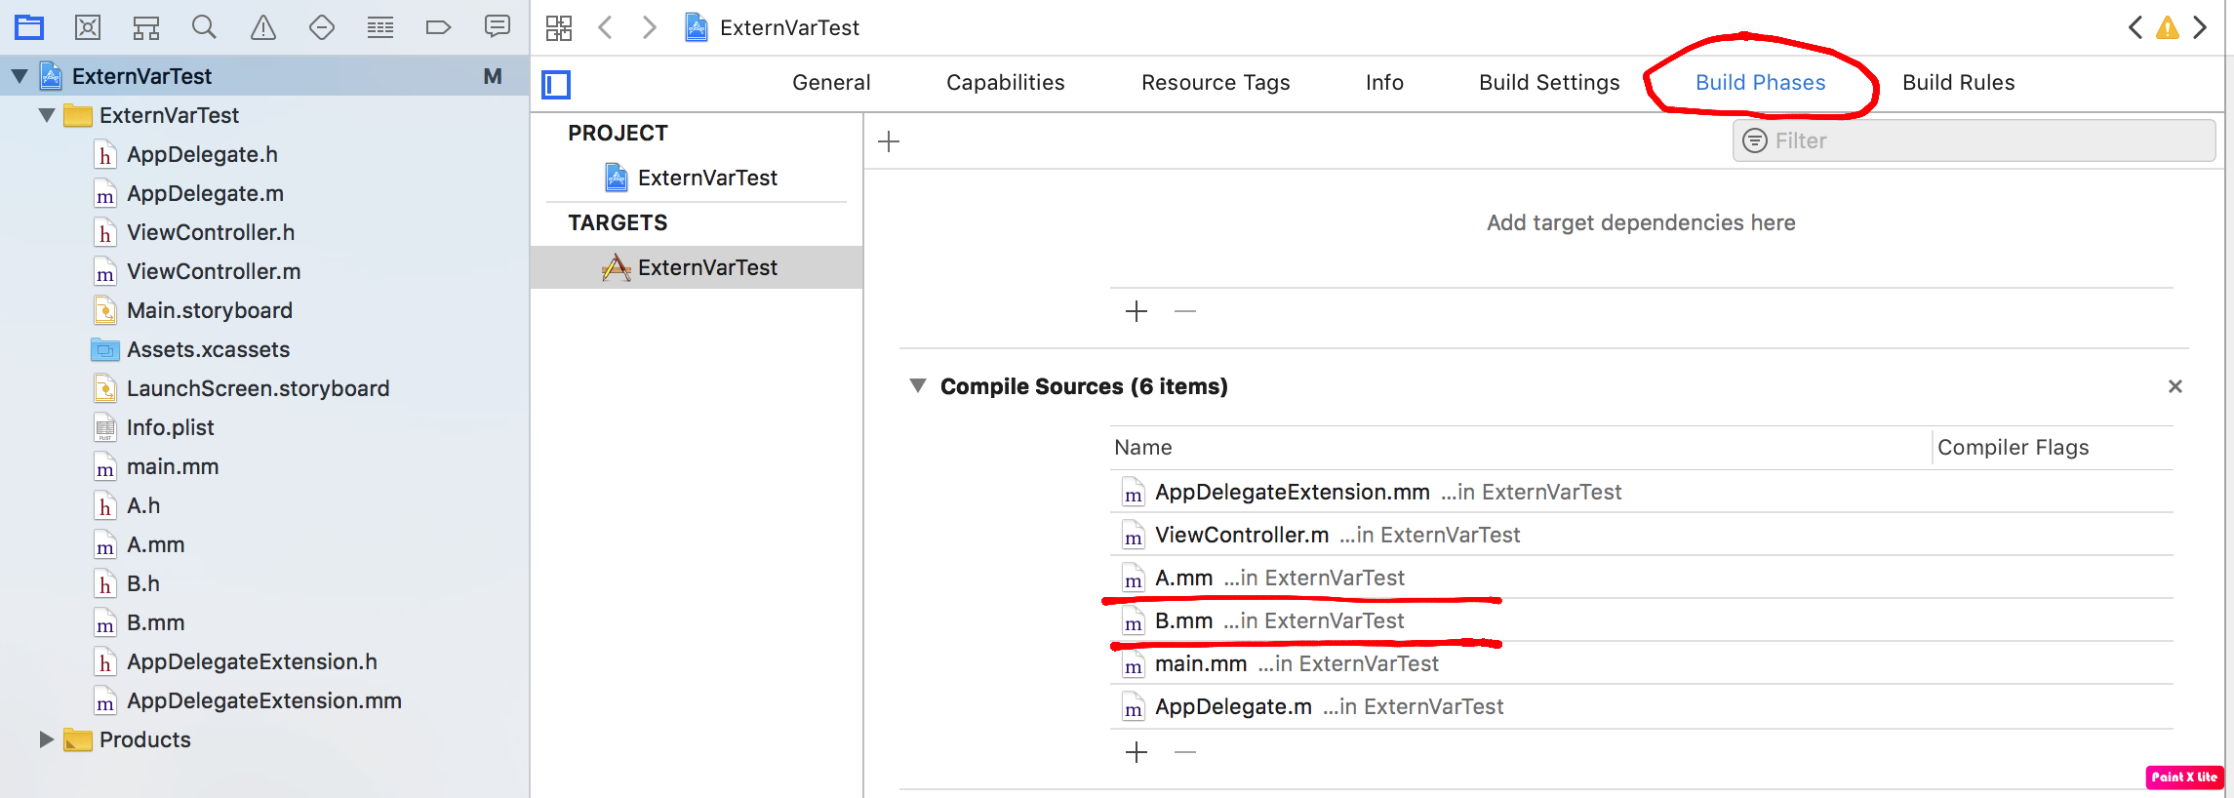The image size is (2234, 798).
Task: Open the Breakpoint navigator icon
Action: (439, 27)
